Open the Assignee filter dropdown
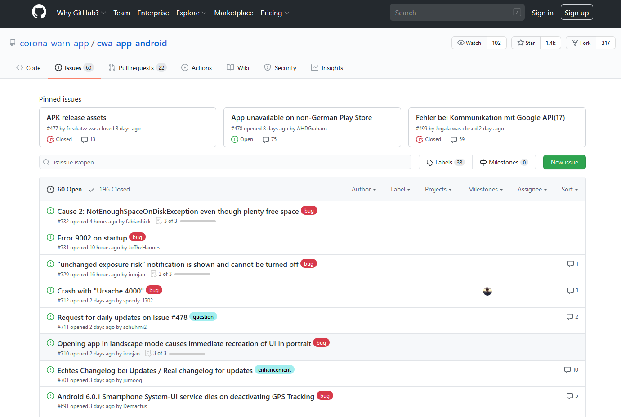This screenshot has width=621, height=417. pyautogui.click(x=532, y=189)
